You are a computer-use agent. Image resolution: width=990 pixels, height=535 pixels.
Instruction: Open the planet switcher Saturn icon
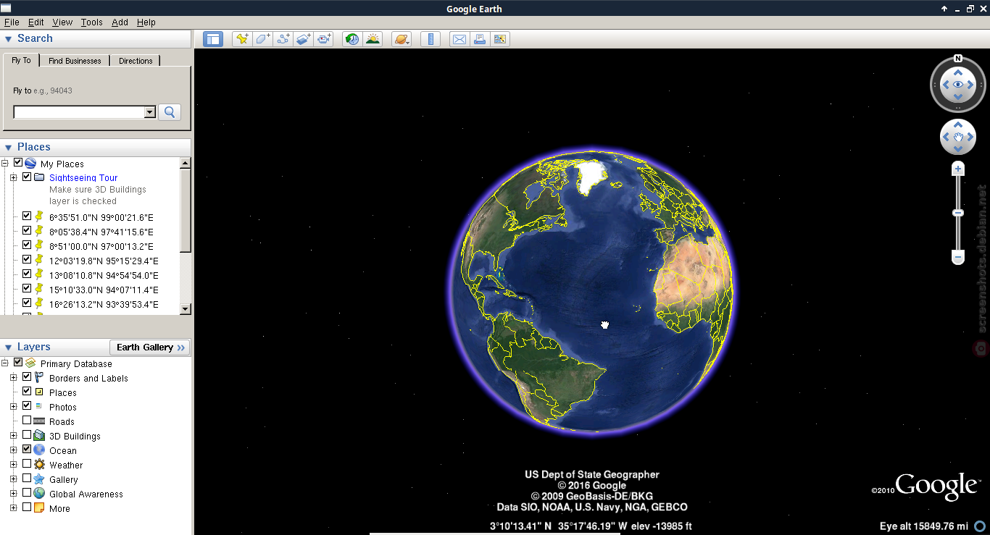(402, 39)
